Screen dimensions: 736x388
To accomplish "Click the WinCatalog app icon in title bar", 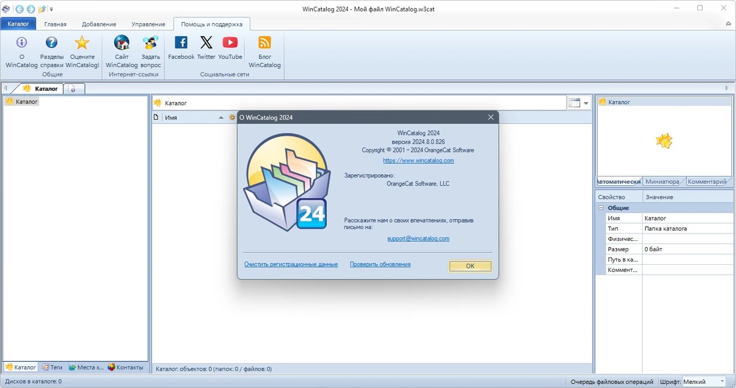I will tap(6, 9).
